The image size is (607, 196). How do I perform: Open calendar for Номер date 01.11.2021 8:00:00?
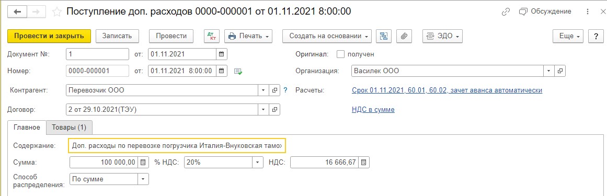tap(222, 71)
